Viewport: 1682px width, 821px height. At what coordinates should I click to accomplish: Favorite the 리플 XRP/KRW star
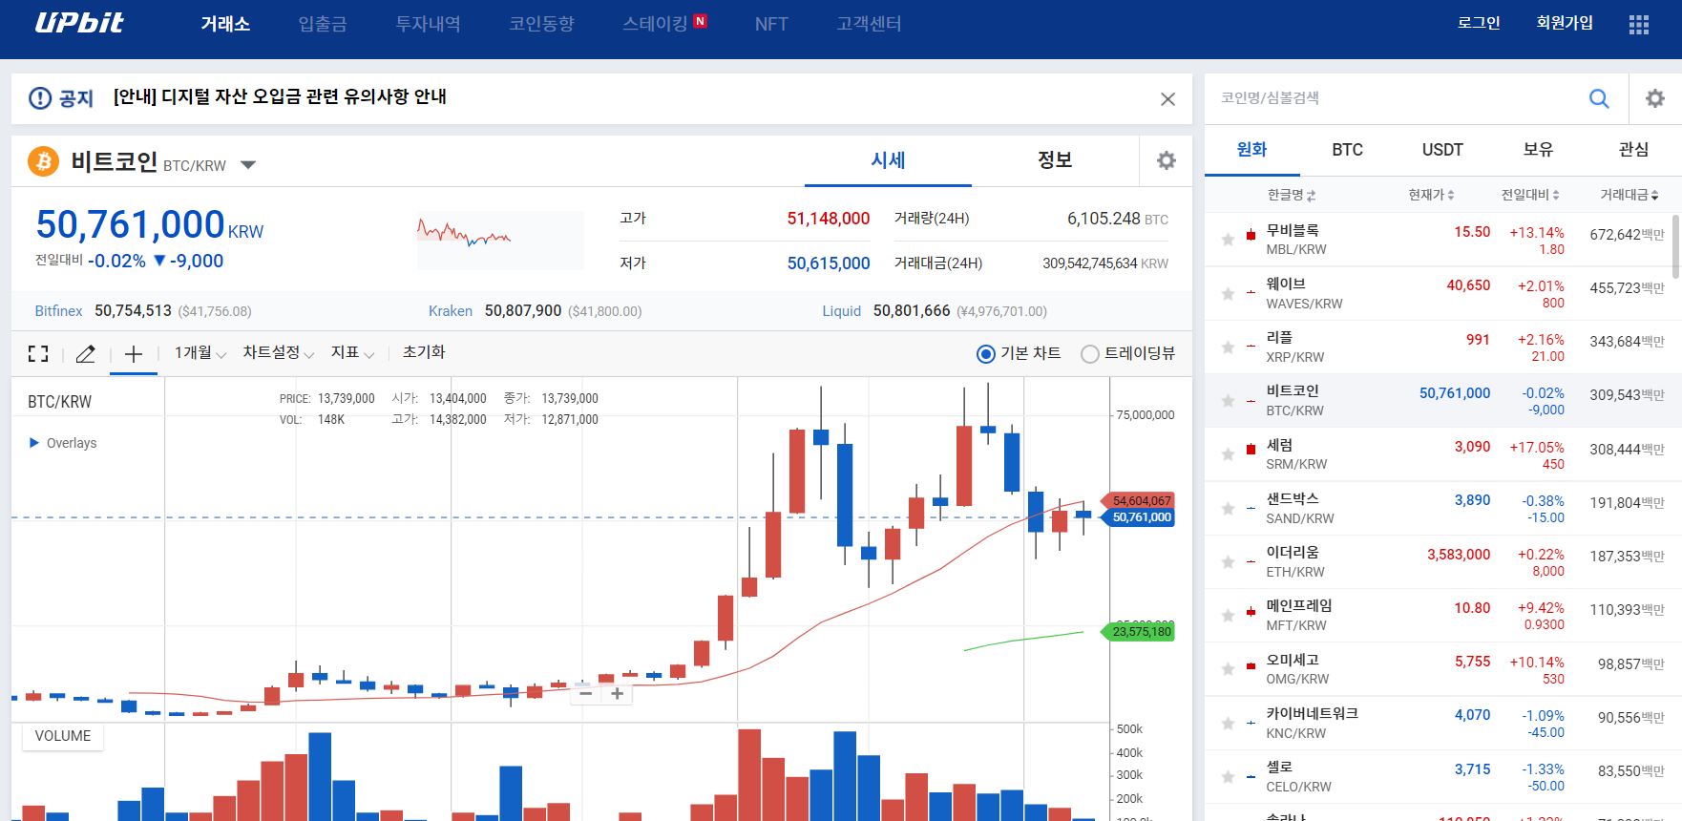tap(1228, 347)
